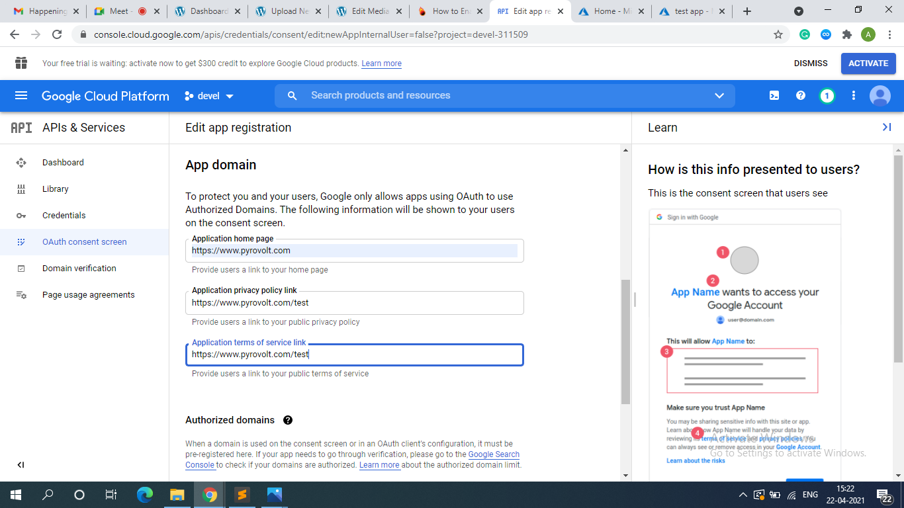Click the user account avatar
Image resolution: width=904 pixels, height=508 pixels.
tap(880, 96)
